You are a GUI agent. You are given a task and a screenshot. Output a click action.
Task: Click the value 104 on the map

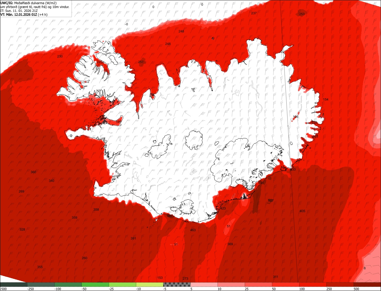click(x=118, y=122)
